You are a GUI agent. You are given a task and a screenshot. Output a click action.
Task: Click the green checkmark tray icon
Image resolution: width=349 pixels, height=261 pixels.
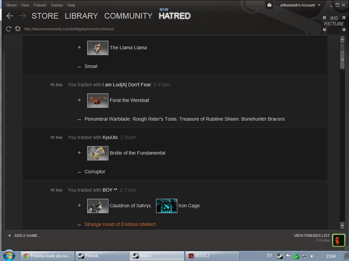[x=296, y=256]
